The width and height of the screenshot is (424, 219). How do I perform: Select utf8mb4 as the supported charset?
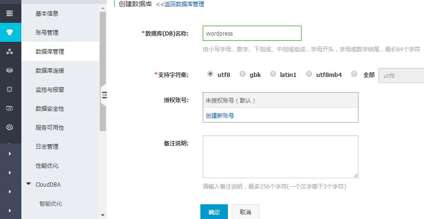309,74
